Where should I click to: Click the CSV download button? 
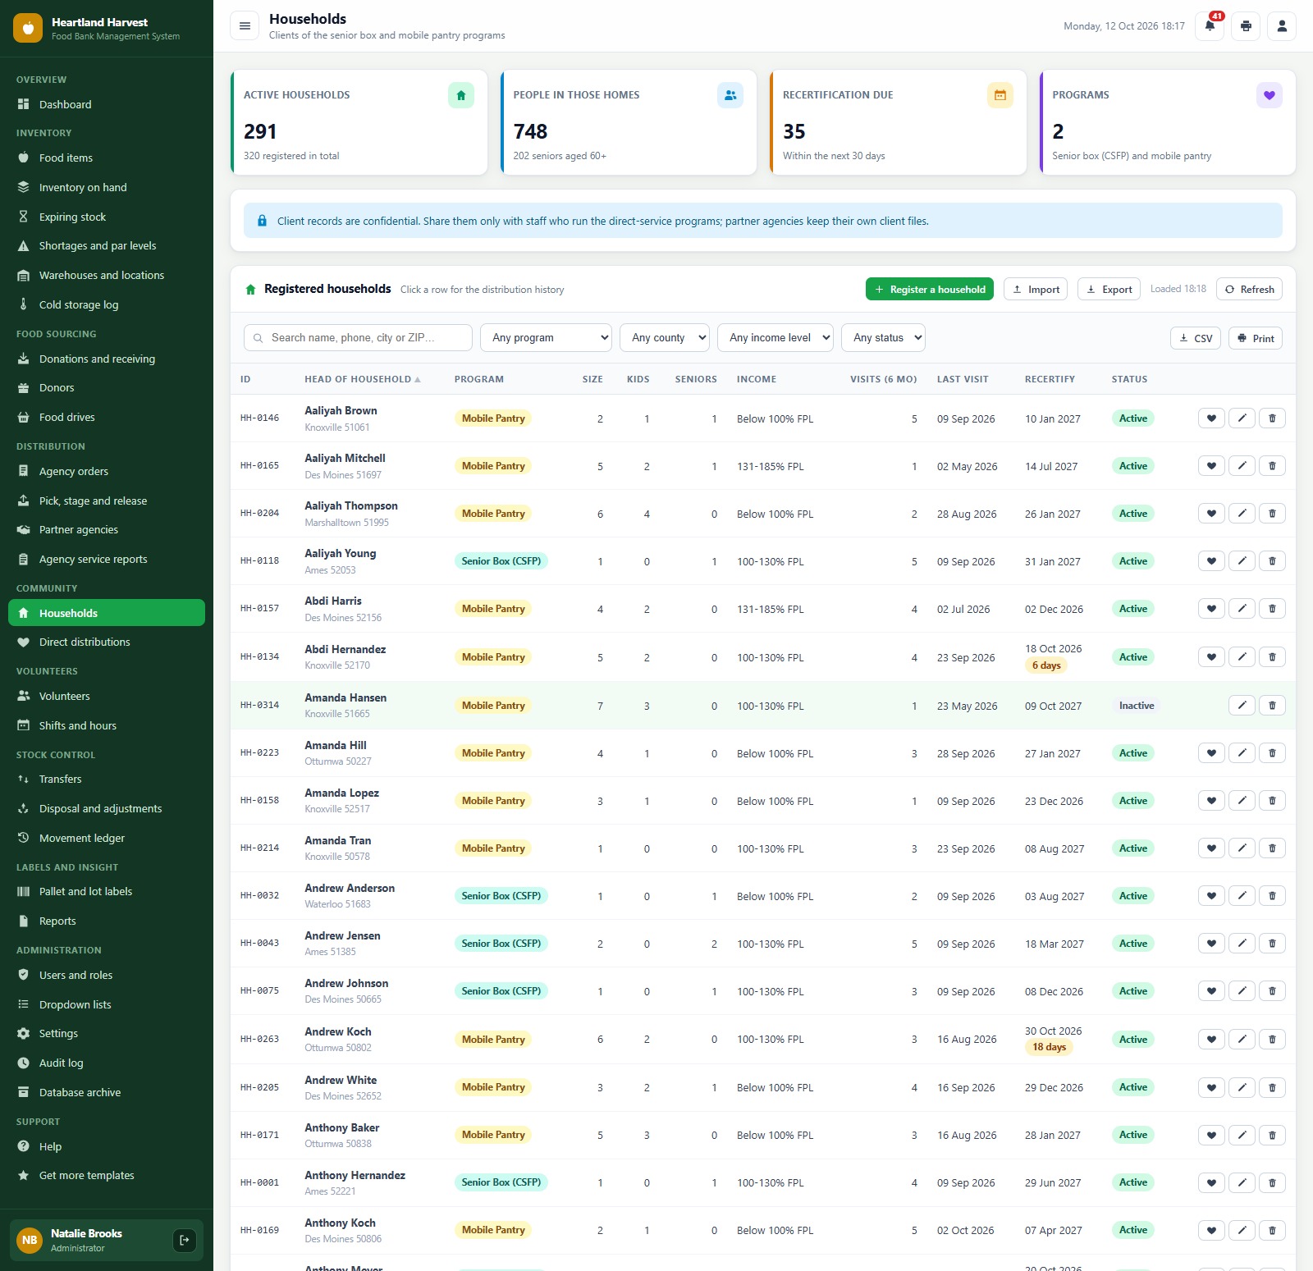(x=1196, y=339)
